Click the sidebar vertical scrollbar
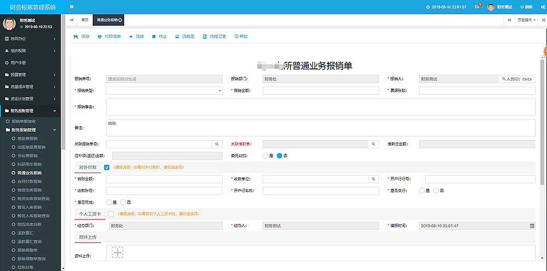 pyautogui.click(x=63, y=82)
